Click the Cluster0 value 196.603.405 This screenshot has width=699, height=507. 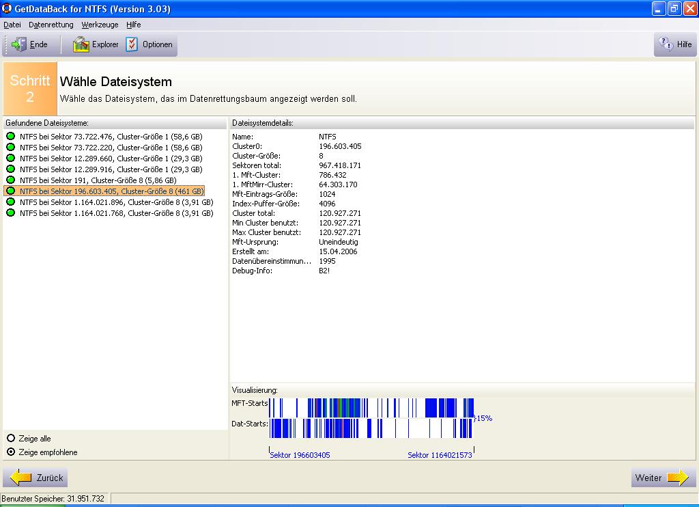coord(340,146)
